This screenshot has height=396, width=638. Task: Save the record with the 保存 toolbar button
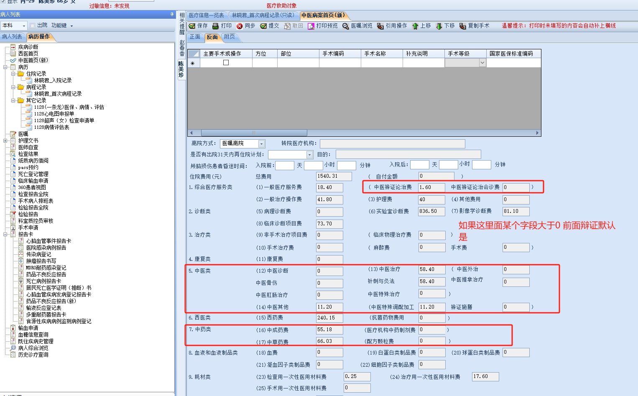tap(198, 26)
